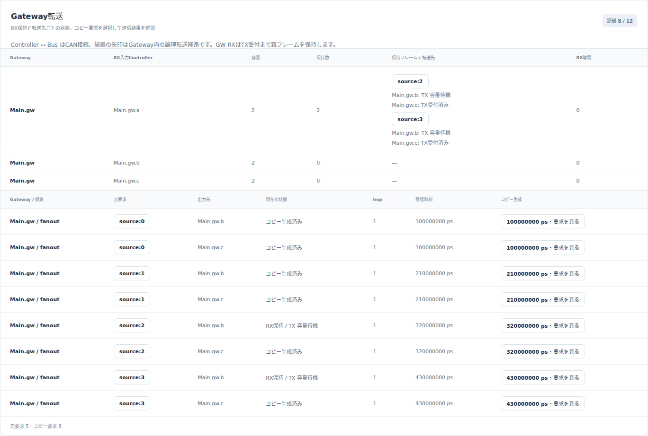The image size is (648, 436).
Task: Select source:1 chip in the Main.gw.c fanout row
Action: [132, 299]
